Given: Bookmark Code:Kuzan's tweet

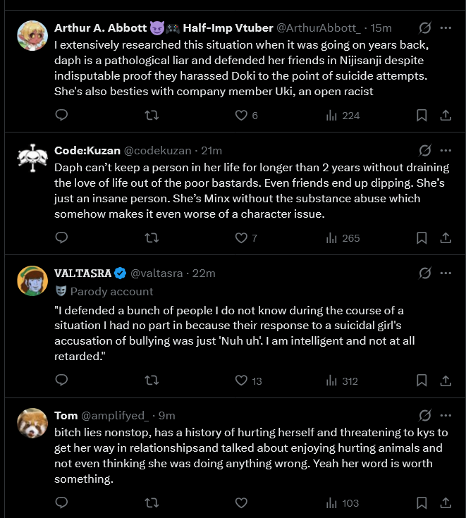Looking at the screenshot, I should coord(422,238).
